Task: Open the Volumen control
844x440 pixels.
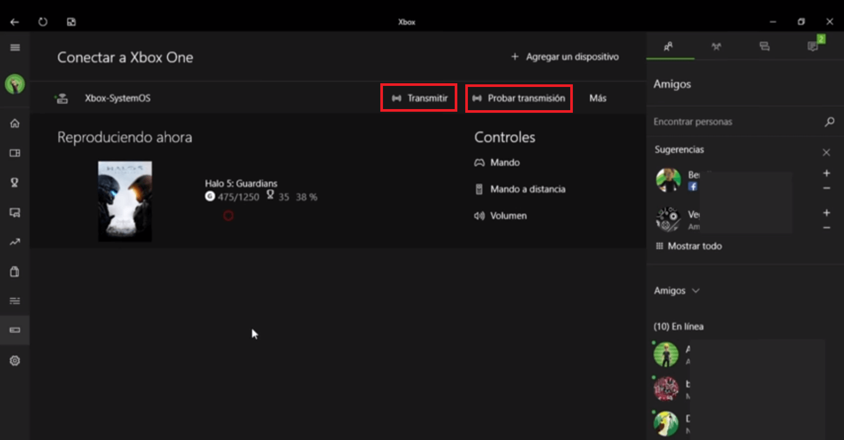Action: 501,216
